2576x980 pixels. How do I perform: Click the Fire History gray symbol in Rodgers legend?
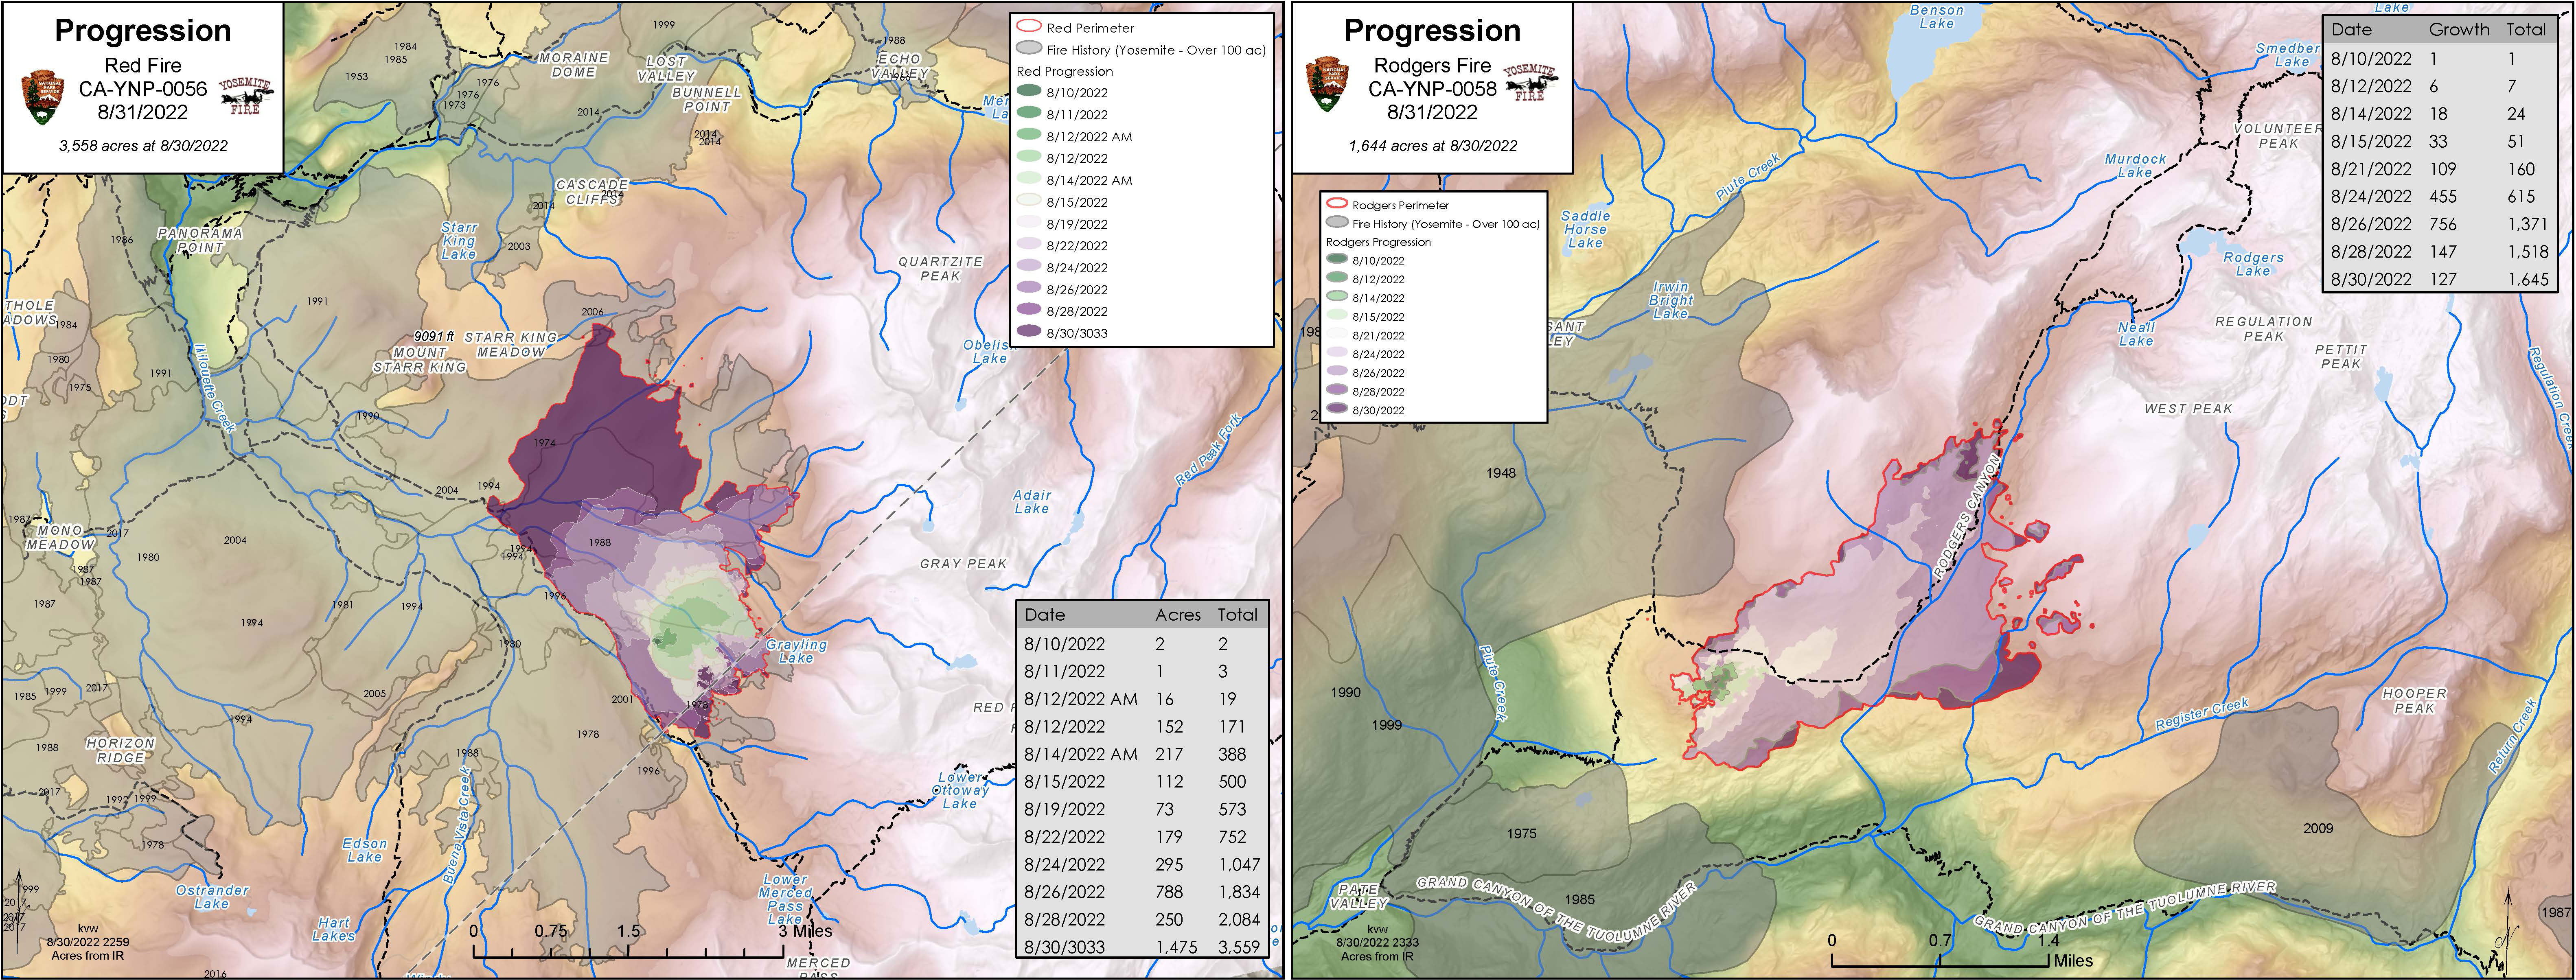(x=1337, y=223)
